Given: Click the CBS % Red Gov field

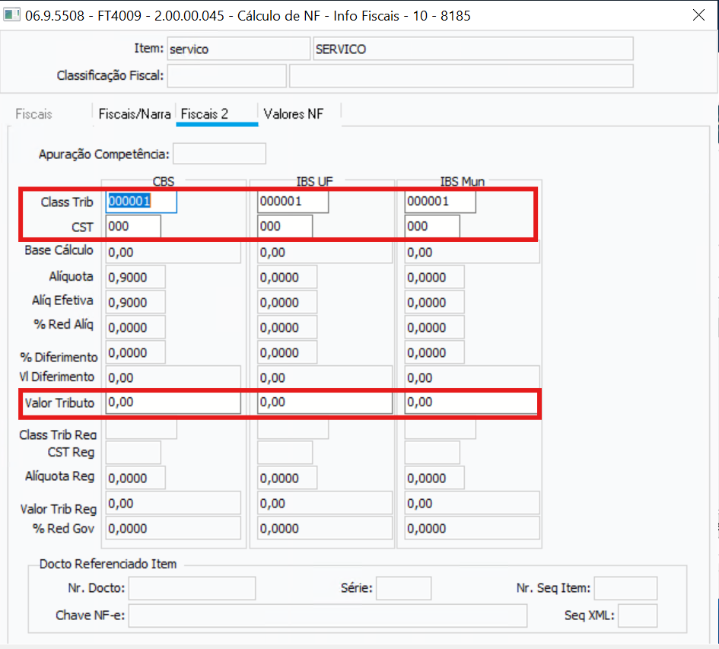Looking at the screenshot, I should [x=173, y=528].
